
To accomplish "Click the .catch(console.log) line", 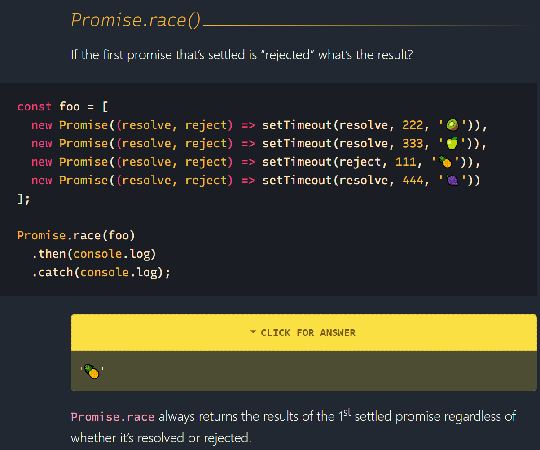I will coord(101,273).
